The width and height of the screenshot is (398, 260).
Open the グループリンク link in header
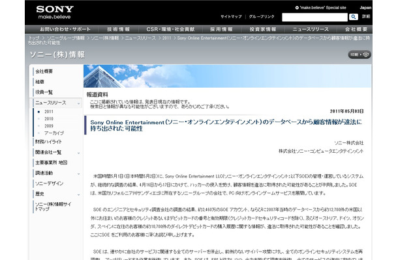[x=262, y=17]
